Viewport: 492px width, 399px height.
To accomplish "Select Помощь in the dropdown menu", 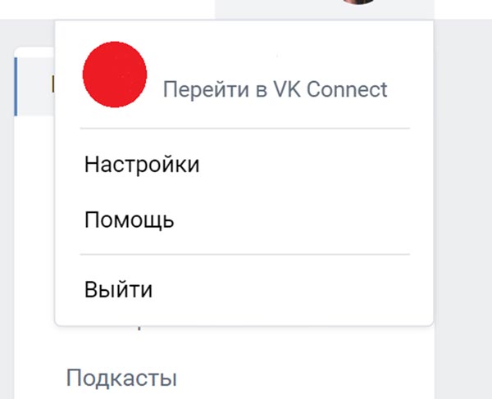I will pos(129,220).
